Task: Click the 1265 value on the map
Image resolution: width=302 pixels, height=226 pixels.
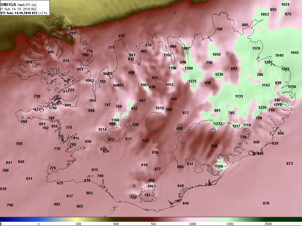Action: (285, 69)
